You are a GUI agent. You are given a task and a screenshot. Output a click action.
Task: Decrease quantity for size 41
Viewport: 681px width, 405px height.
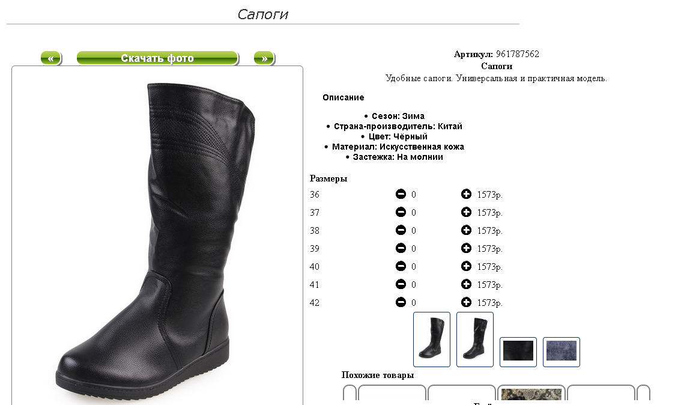click(401, 284)
